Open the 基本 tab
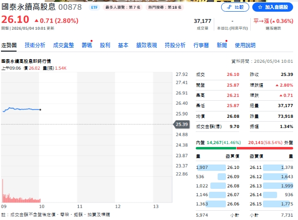The width and height of the screenshot is (298, 220). pos(123,45)
